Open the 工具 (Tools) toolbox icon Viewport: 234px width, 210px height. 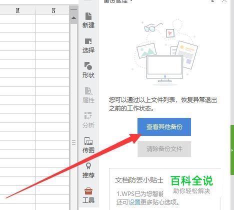(x=88, y=195)
